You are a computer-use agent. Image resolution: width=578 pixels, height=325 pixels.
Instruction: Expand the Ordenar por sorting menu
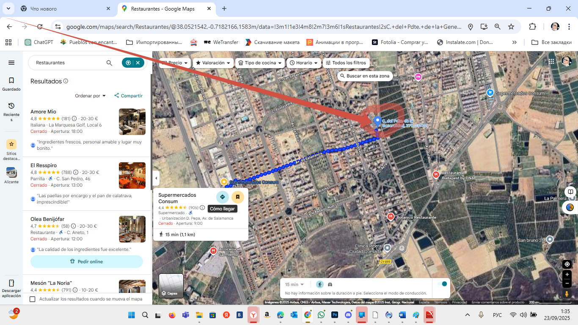(x=90, y=96)
